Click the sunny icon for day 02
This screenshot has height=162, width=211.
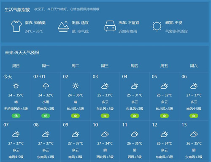76,86
